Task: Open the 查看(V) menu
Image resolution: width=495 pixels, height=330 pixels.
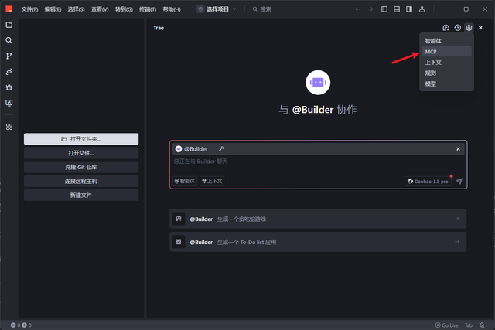Action: point(100,9)
